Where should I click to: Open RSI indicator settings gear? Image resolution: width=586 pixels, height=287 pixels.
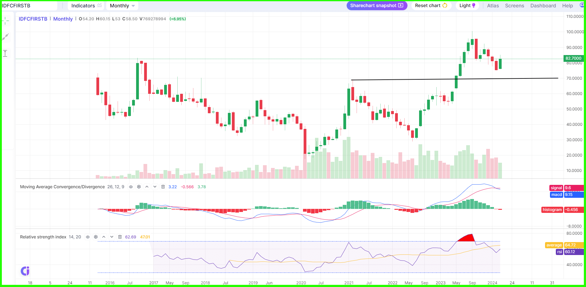96,237
